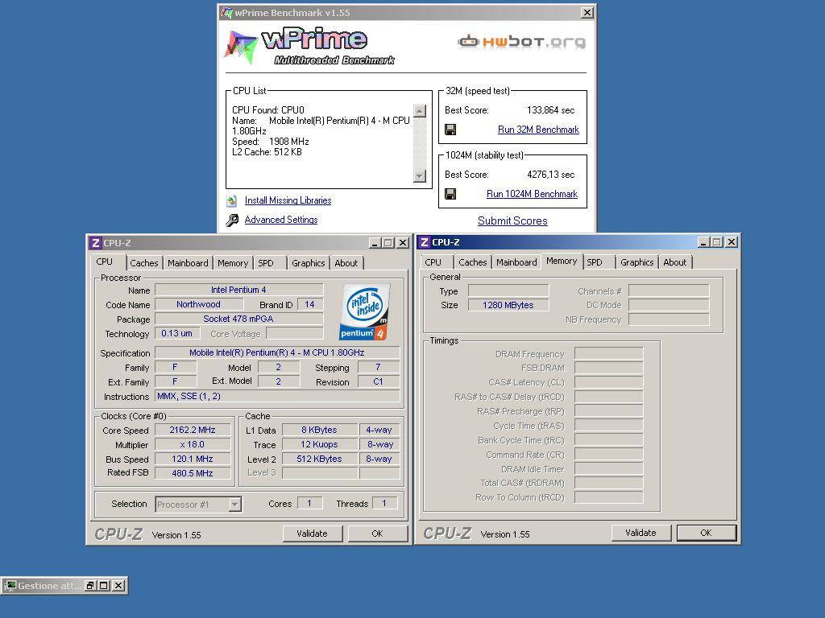Click OK in right CPU-Z window

[706, 533]
